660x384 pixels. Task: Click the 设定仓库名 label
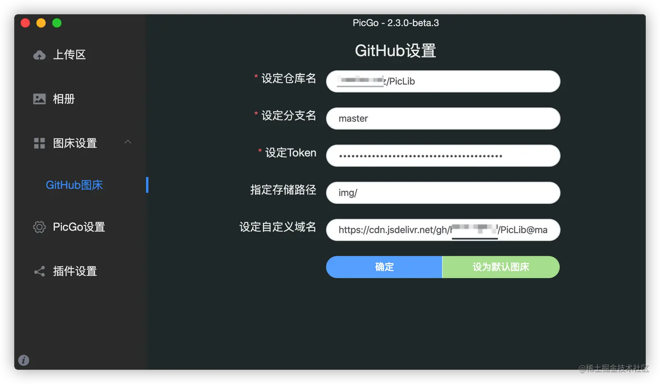[x=289, y=79]
